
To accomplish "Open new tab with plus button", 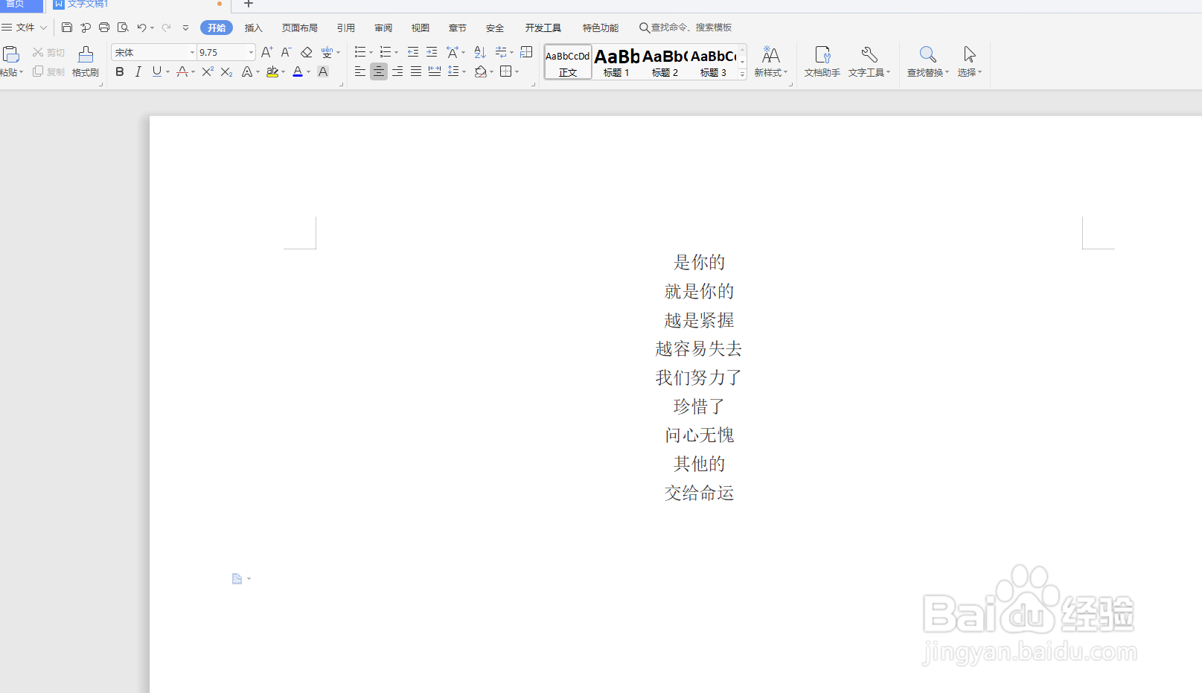I will click(249, 4).
